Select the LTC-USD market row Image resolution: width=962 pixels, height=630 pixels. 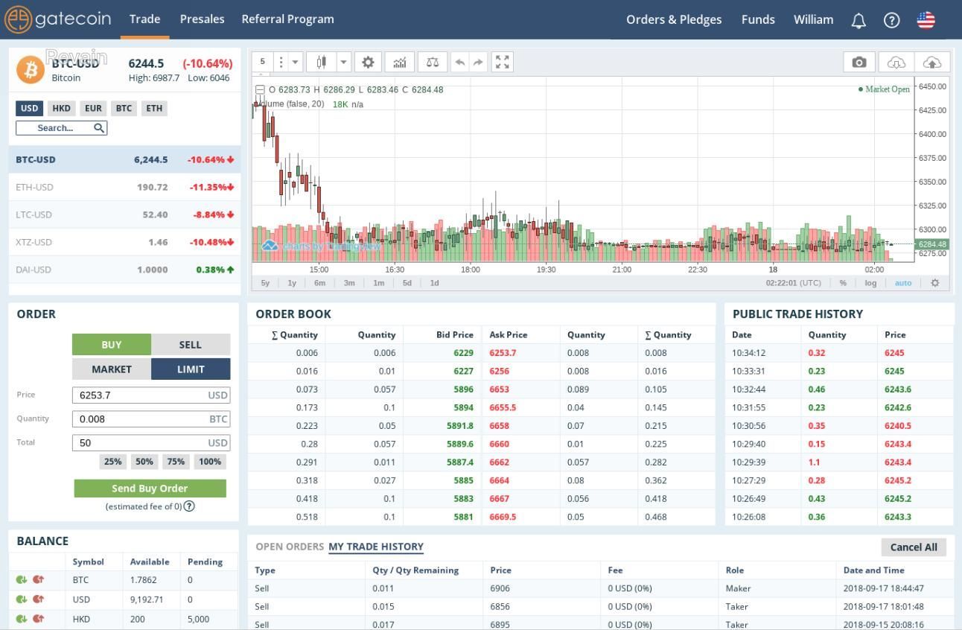(124, 214)
